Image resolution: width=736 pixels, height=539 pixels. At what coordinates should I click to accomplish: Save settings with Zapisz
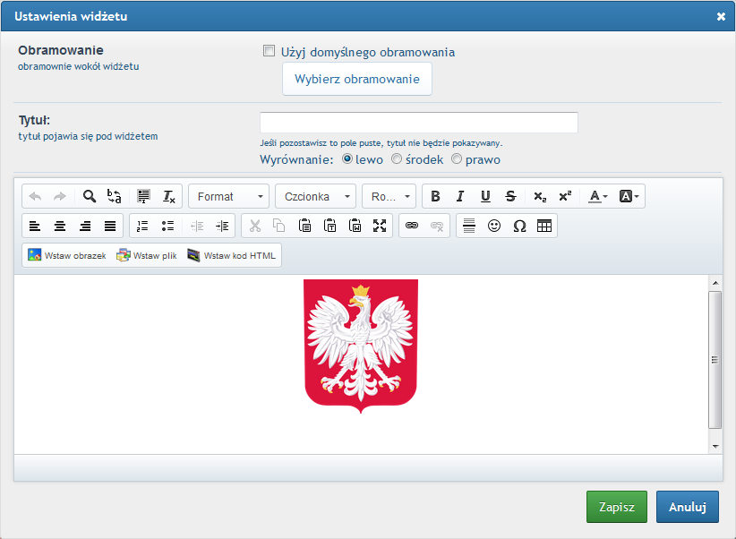pyautogui.click(x=617, y=507)
